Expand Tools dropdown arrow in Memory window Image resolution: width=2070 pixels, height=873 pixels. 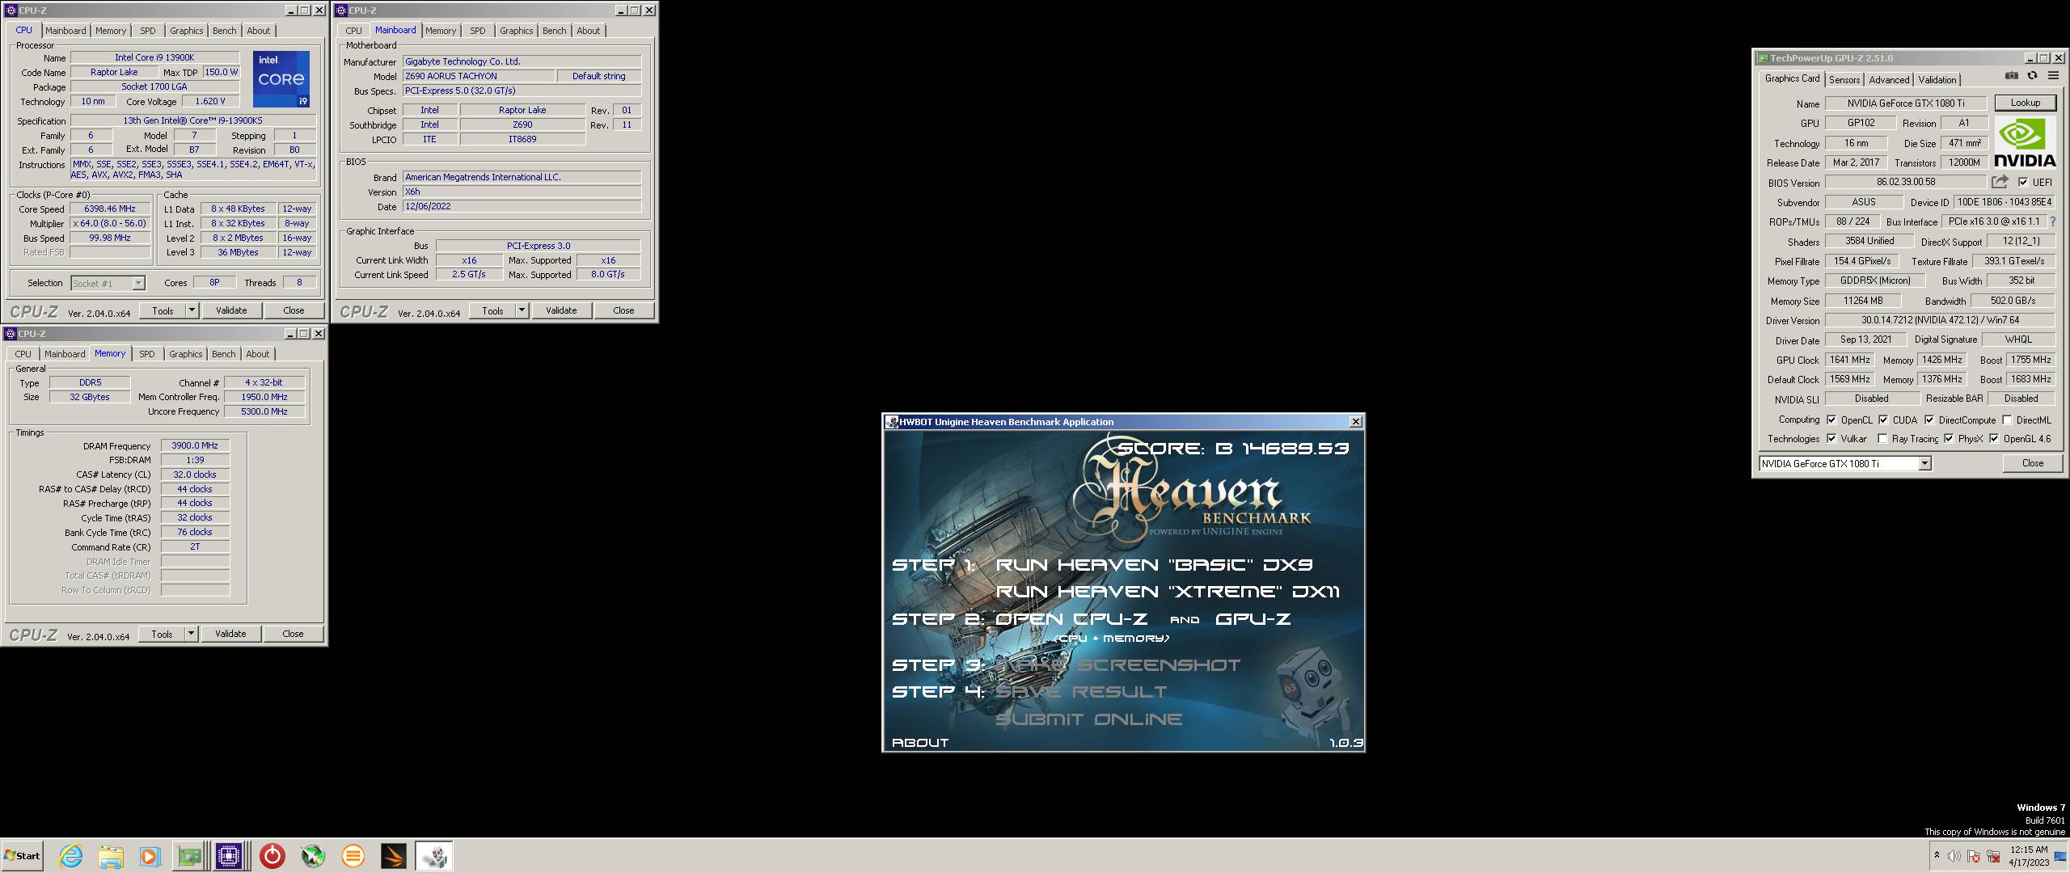pyautogui.click(x=191, y=634)
